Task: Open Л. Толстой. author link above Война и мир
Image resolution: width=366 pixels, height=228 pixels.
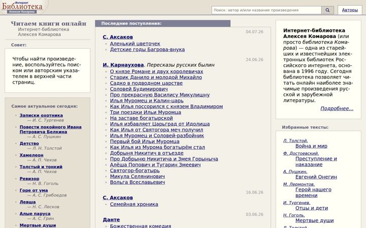Action: click(295, 140)
